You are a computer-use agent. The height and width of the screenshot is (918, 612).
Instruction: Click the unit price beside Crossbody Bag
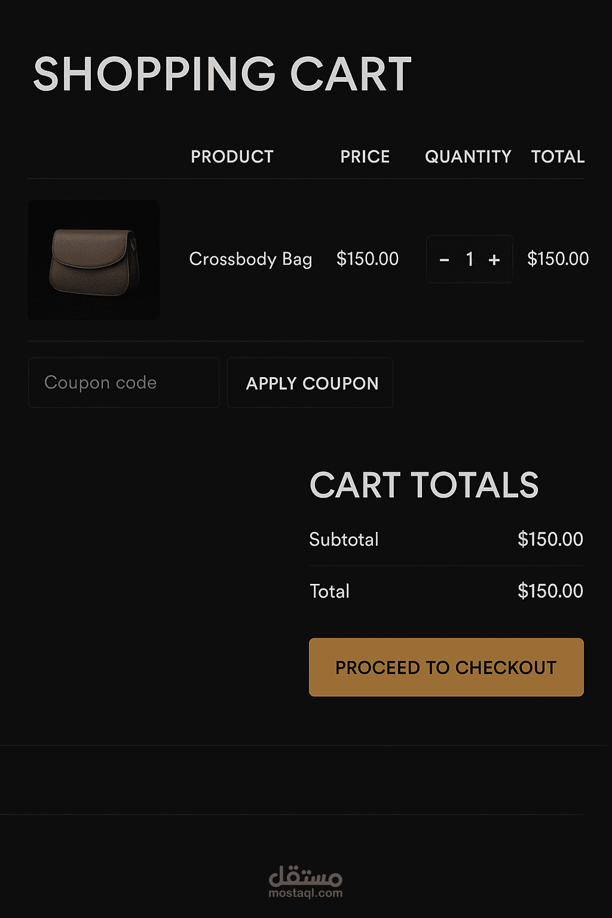click(367, 259)
